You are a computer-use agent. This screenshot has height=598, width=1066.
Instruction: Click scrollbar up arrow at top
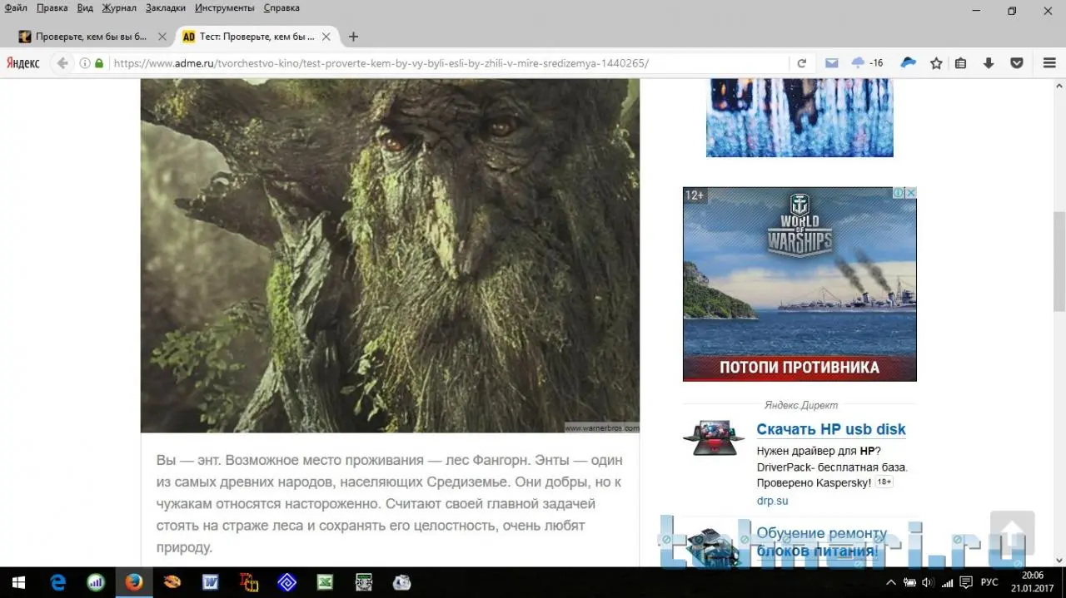pyautogui.click(x=1059, y=86)
